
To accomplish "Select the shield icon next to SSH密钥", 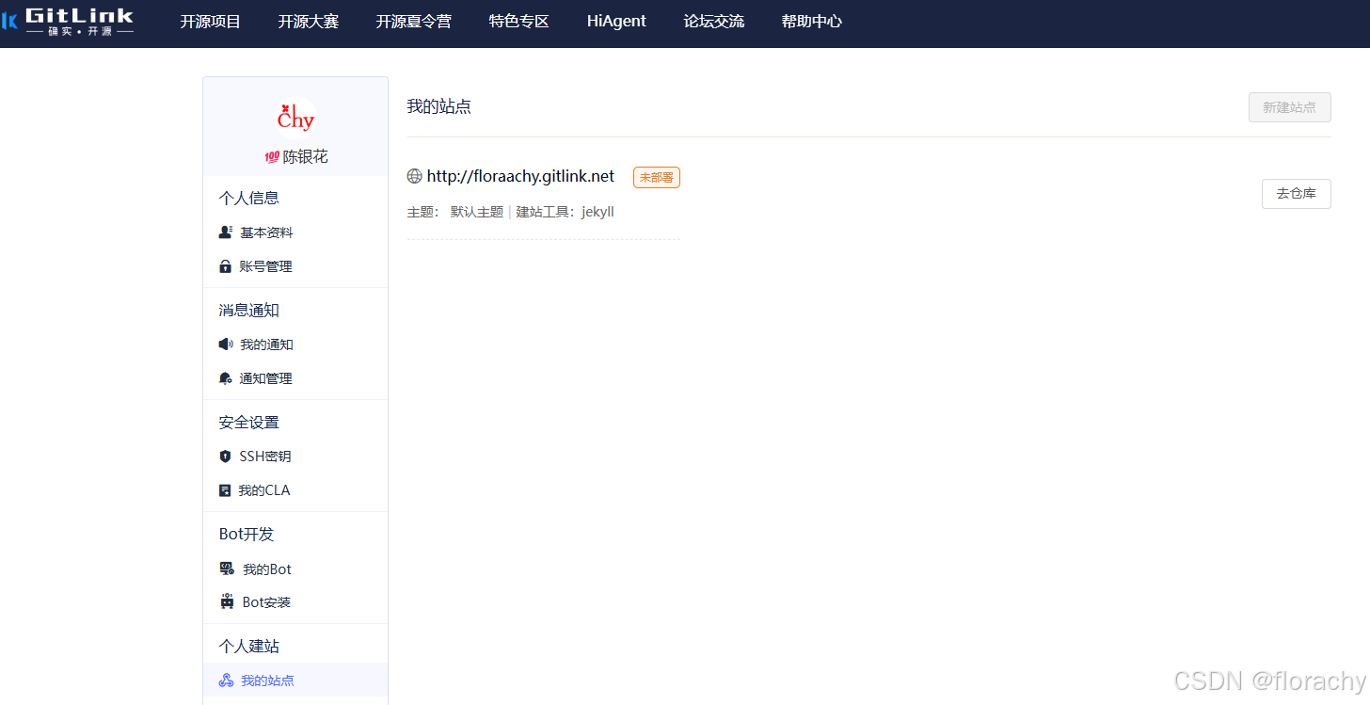I will click(x=226, y=456).
